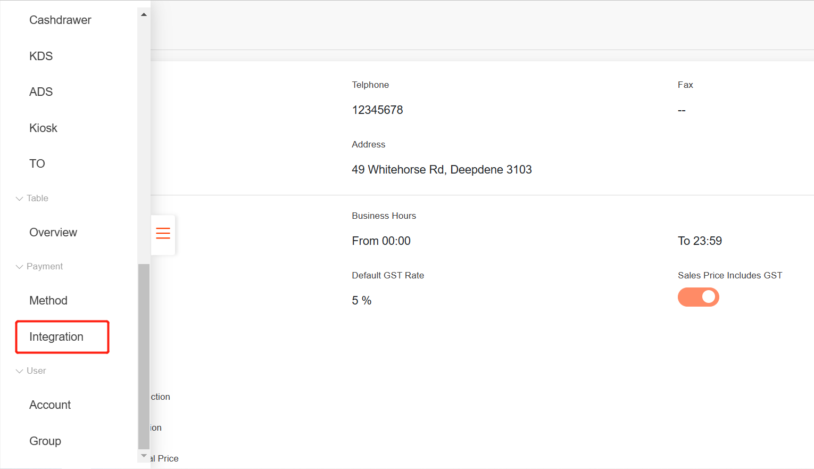Open the User Account settings
The image size is (814, 469).
click(50, 405)
